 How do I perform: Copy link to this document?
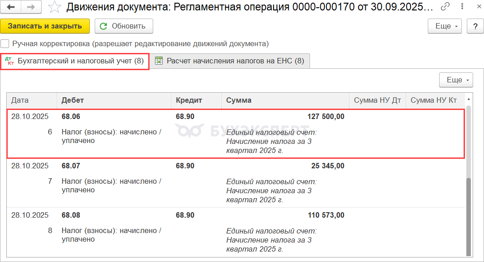pos(445,7)
